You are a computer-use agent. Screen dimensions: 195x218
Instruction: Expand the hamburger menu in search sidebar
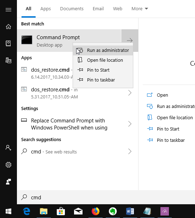point(8,10)
